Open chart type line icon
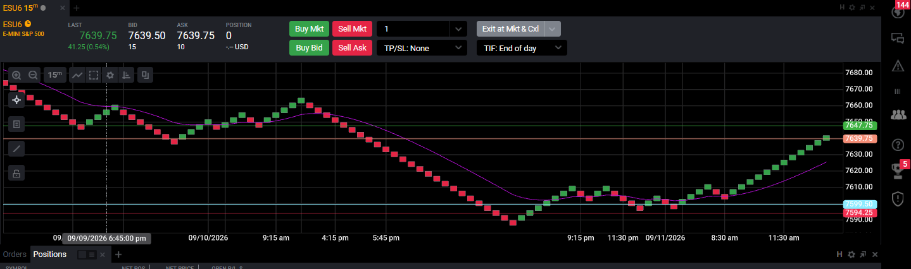Viewport: 911px width, 269px height. 77,75
